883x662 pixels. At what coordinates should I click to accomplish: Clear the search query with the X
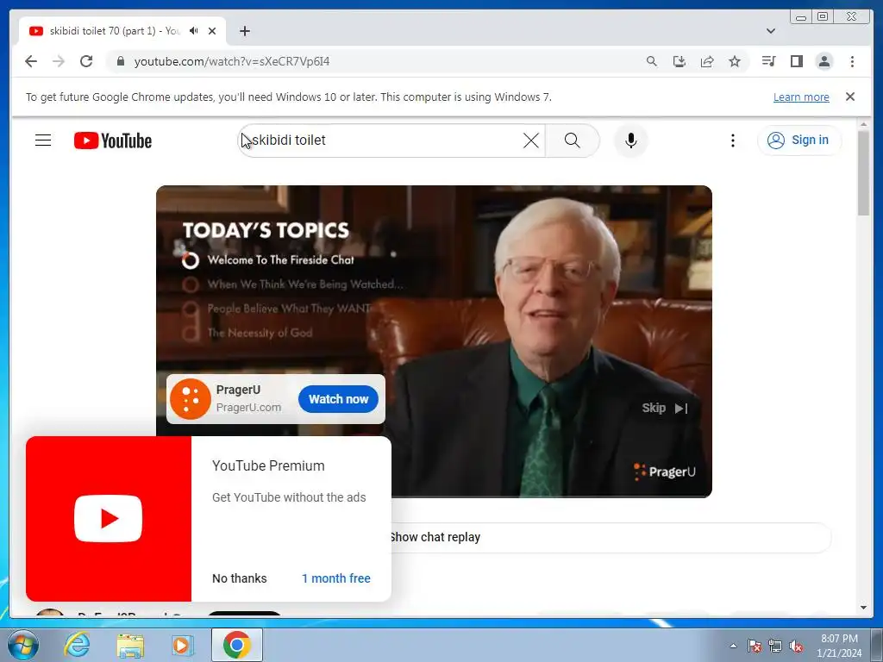[530, 141]
